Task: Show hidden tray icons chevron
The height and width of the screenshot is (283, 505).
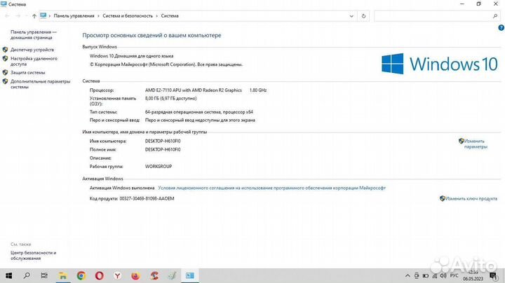Action: click(x=408, y=276)
